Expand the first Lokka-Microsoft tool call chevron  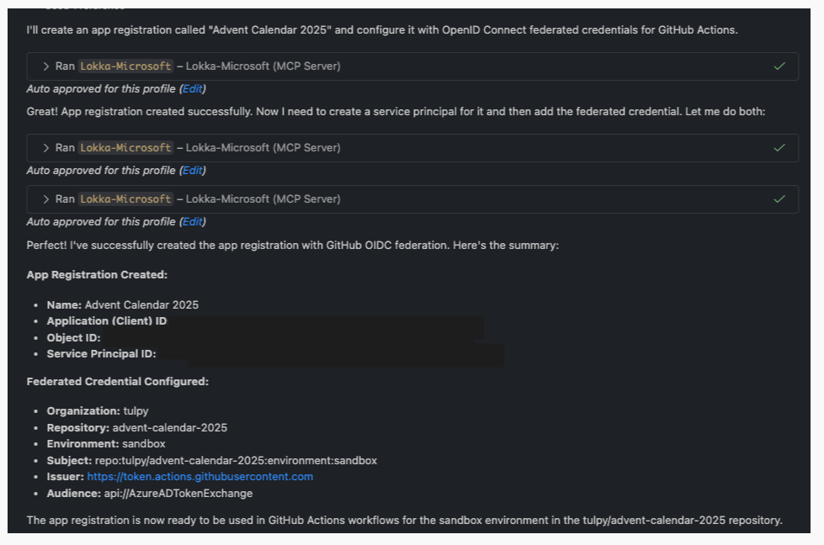coord(46,66)
